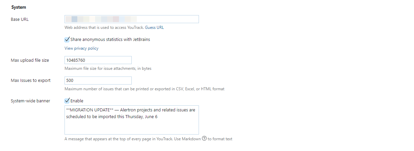
Task: Click the "Share anonymous statistics with JetBrains" label text
Action: pos(110,40)
